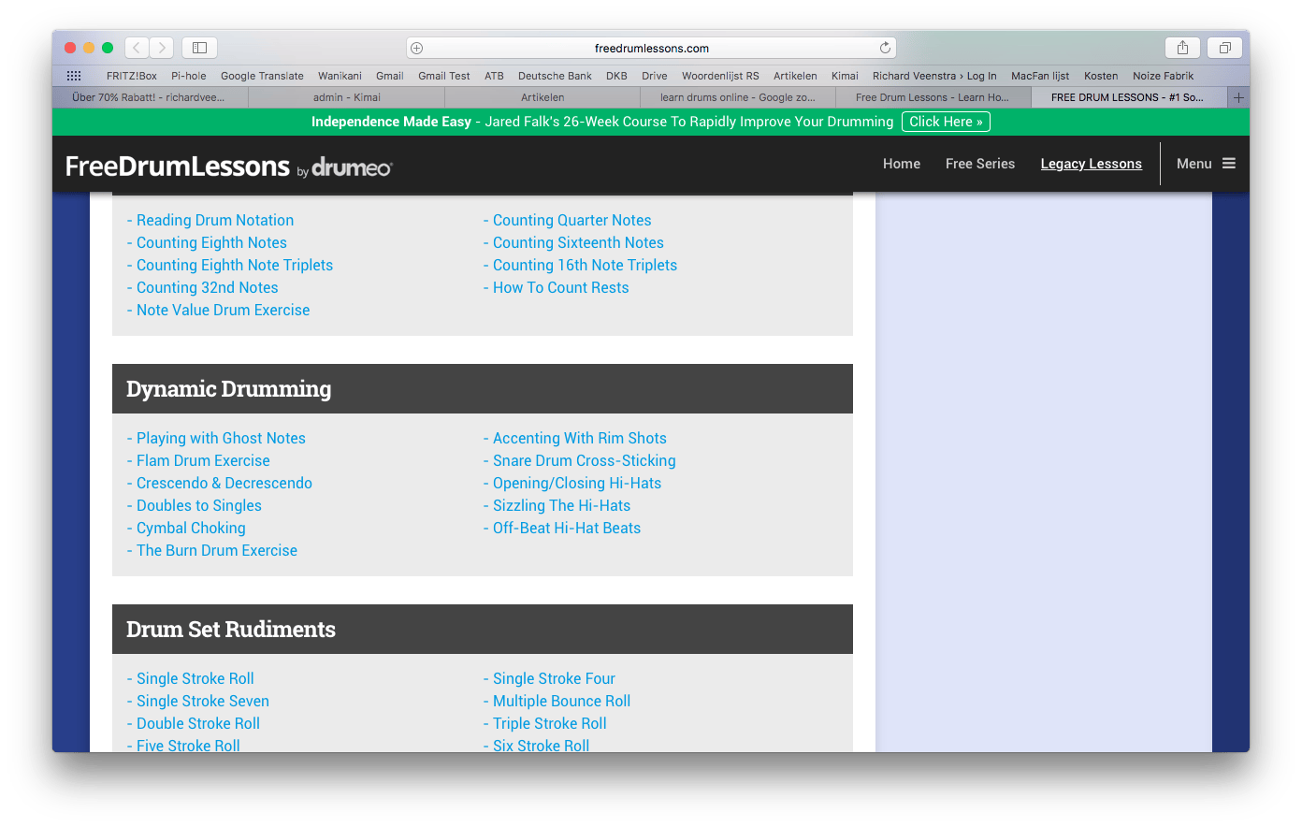Click the Drum Set Rudiments section heading
Viewport: 1302px width, 827px height.
pyautogui.click(x=231, y=630)
